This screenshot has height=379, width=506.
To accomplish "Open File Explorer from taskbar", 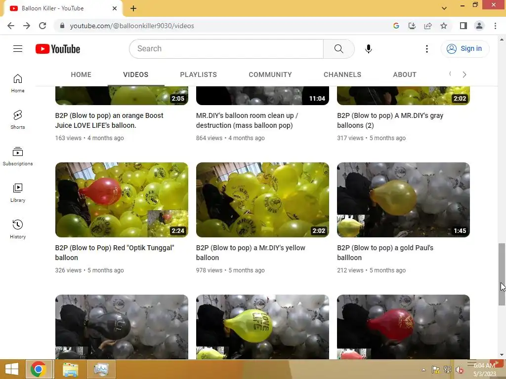I will tap(70, 369).
